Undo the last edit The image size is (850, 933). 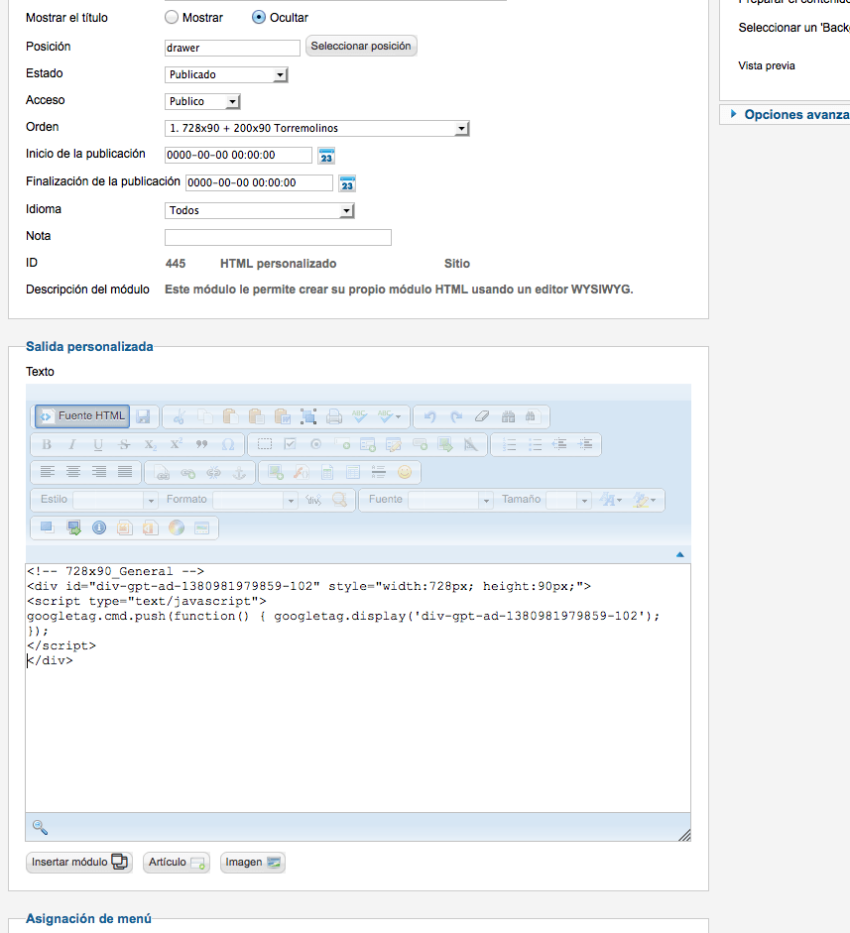[429, 416]
